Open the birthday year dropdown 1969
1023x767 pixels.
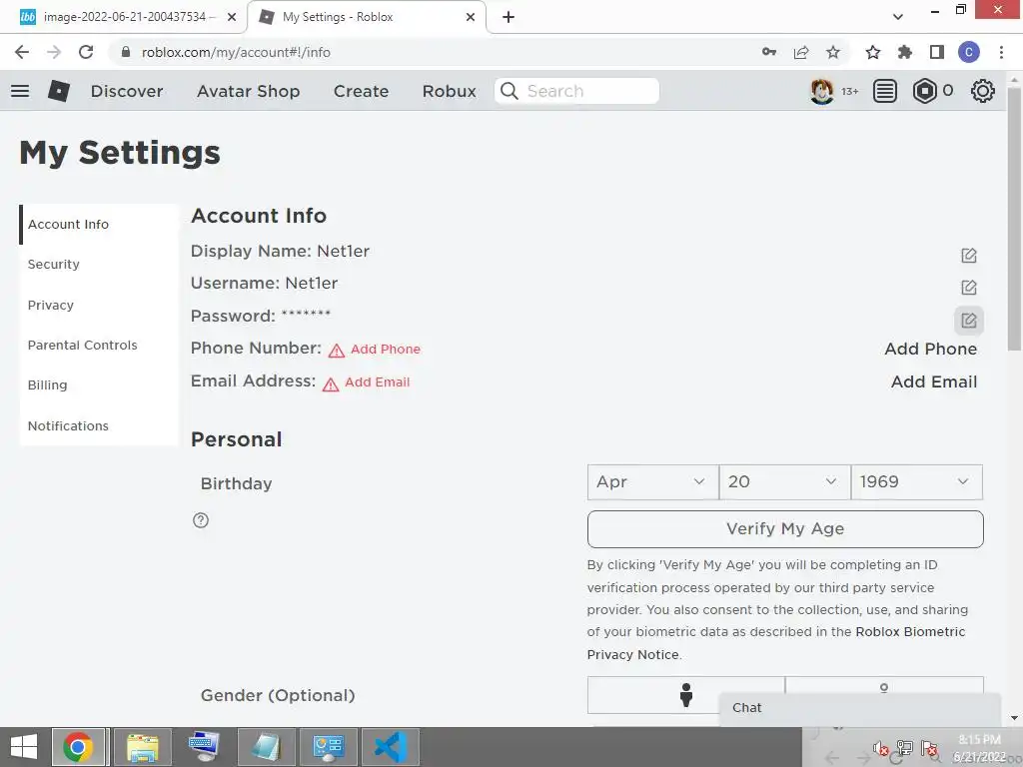click(917, 482)
